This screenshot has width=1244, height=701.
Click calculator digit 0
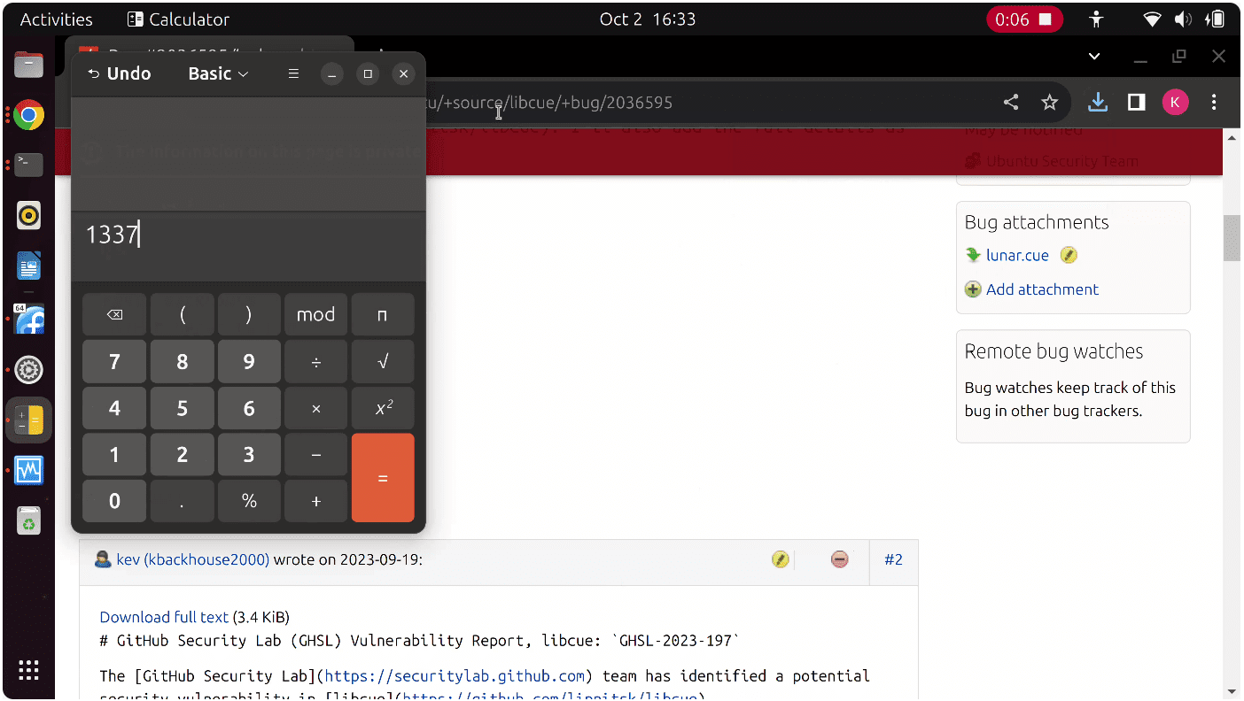coord(114,501)
